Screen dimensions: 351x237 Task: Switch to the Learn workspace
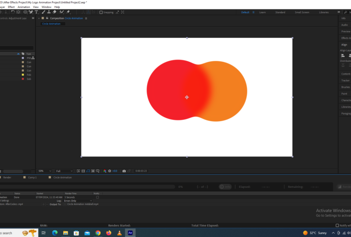[x=262, y=12]
